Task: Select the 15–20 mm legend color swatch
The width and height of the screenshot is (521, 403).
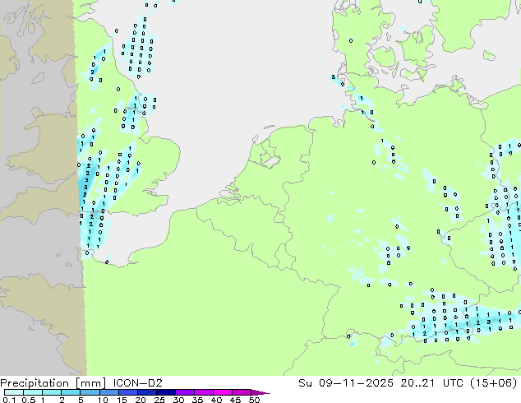Action: tap(128, 392)
